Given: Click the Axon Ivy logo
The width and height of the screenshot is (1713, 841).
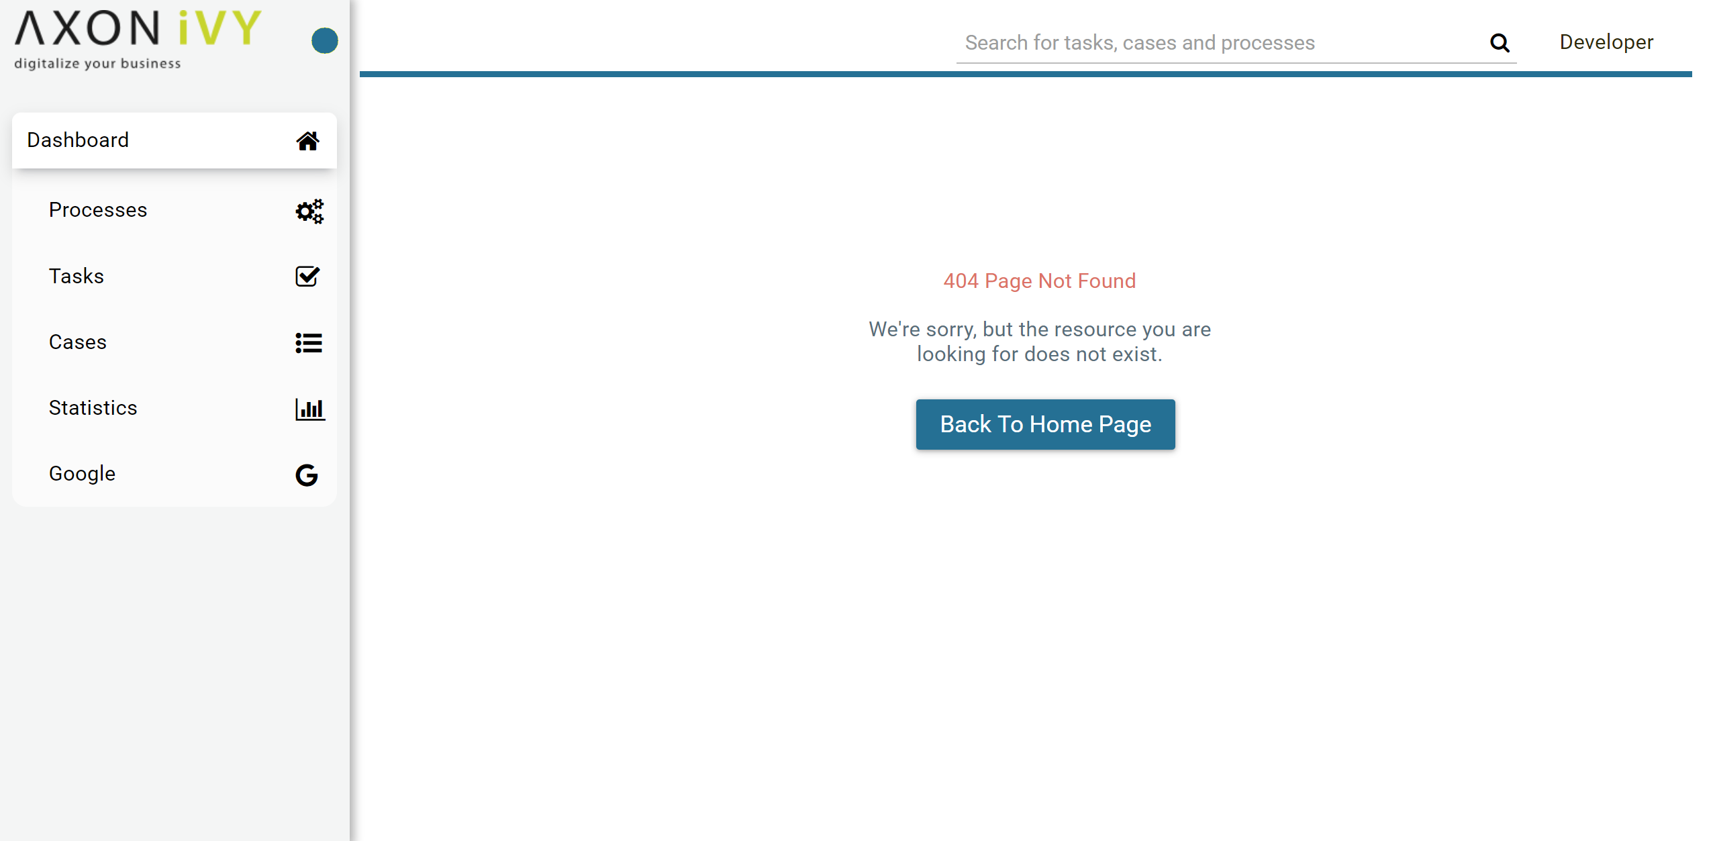Looking at the screenshot, I should [x=138, y=40].
